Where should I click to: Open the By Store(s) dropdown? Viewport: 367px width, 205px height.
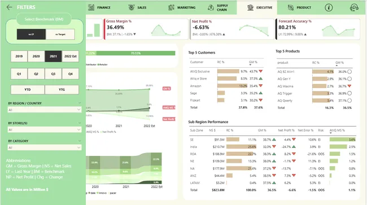click(45, 129)
